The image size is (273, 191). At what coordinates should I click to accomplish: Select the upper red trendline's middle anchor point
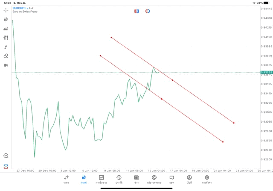click(x=172, y=80)
